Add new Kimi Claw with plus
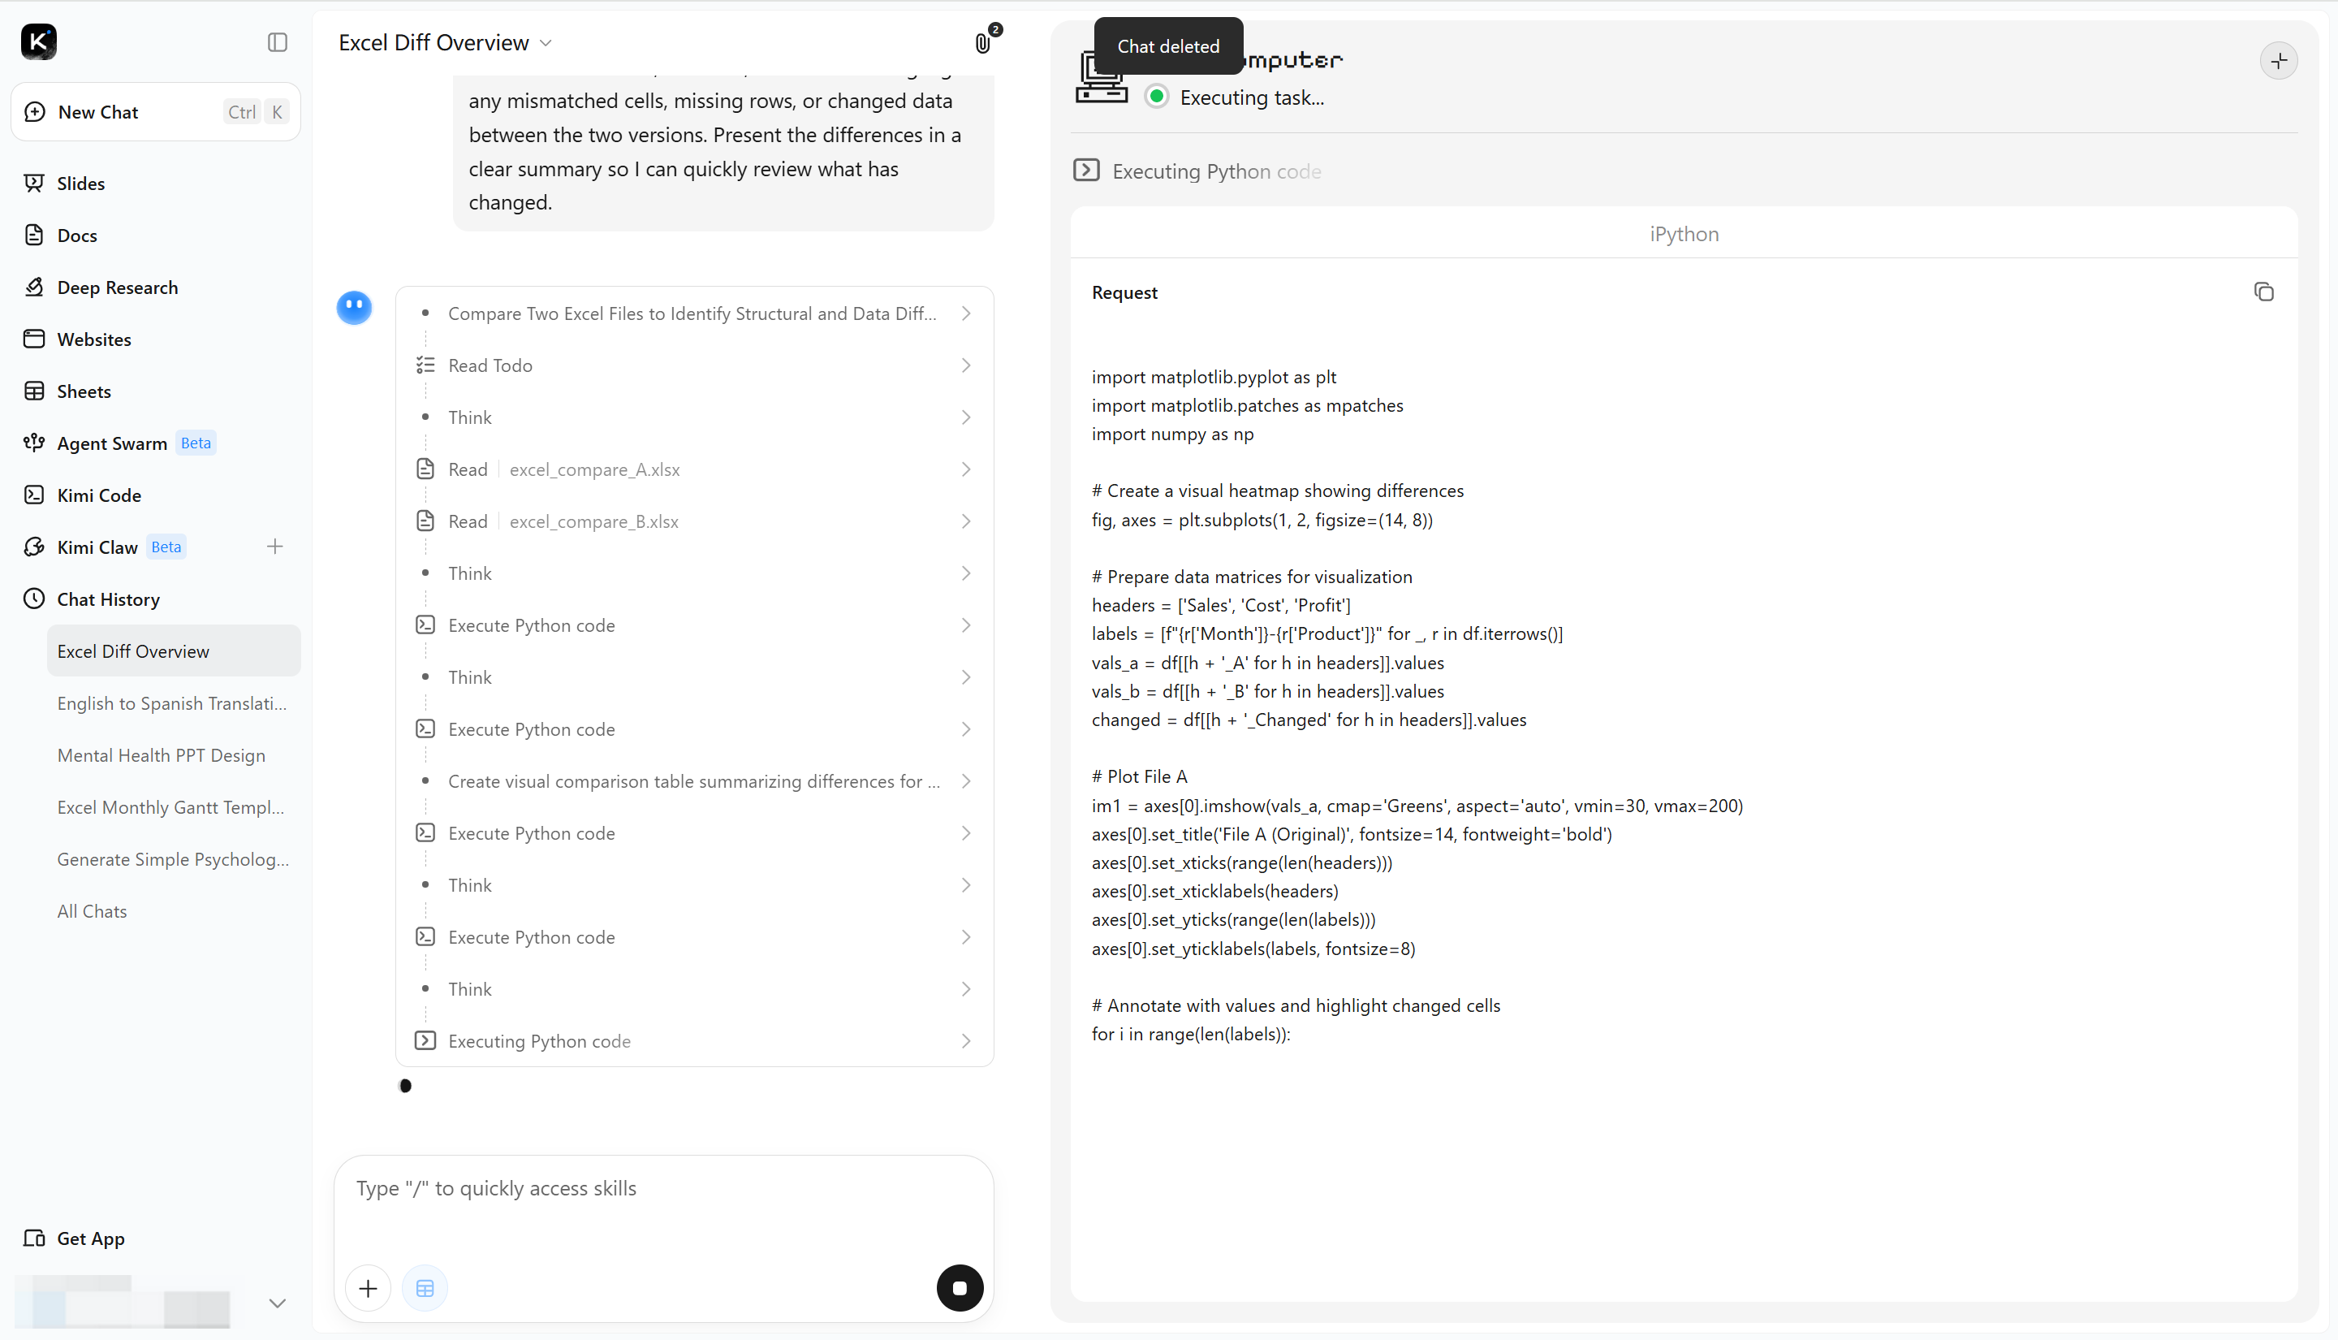2338x1340 pixels. click(x=274, y=547)
